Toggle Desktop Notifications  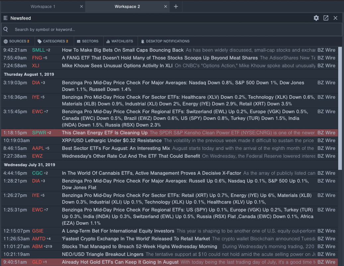pos(165,41)
